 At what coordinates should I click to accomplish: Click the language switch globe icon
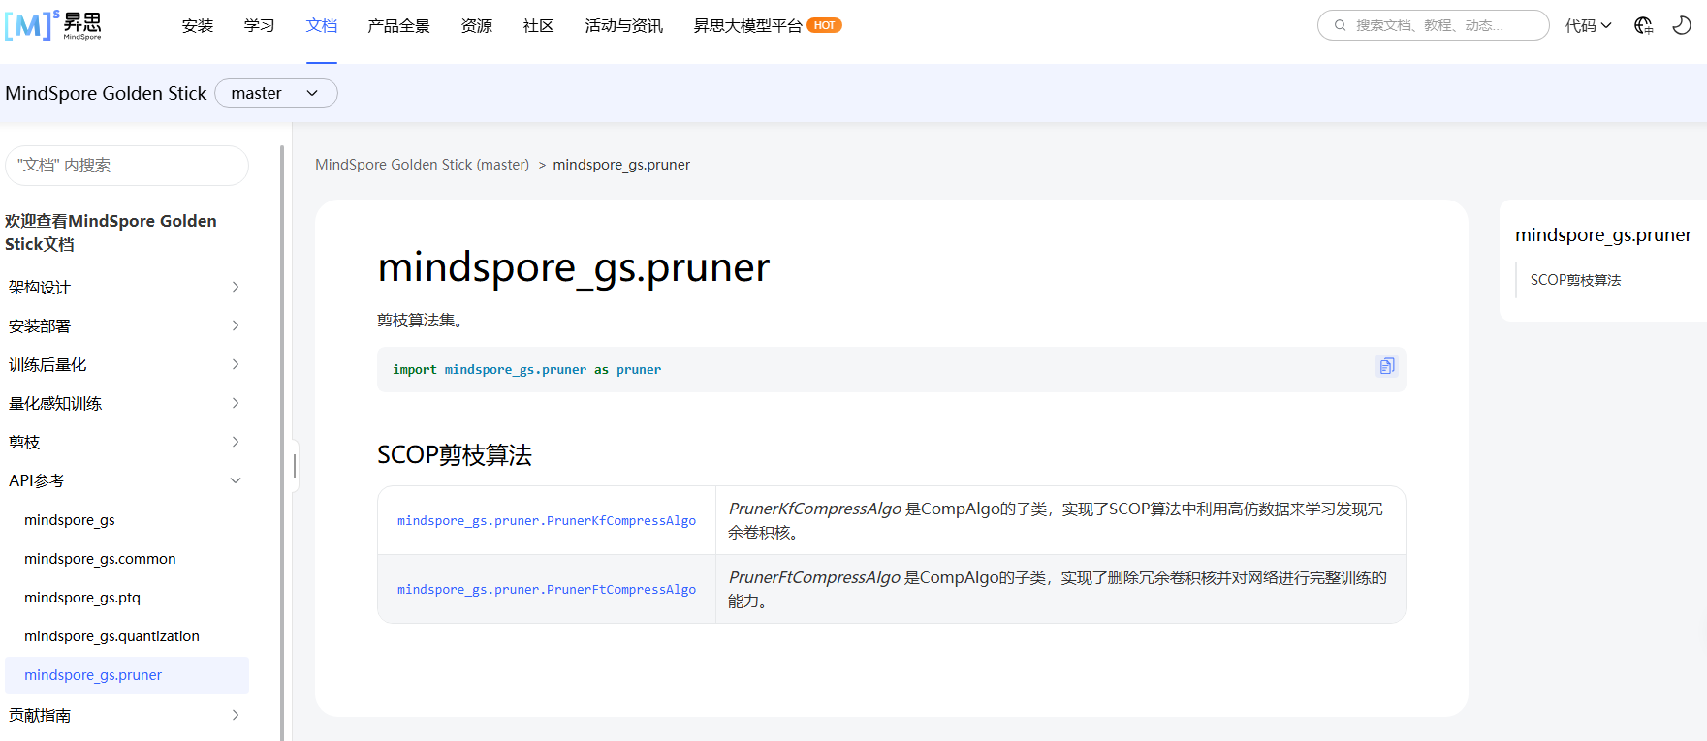[x=1643, y=26]
